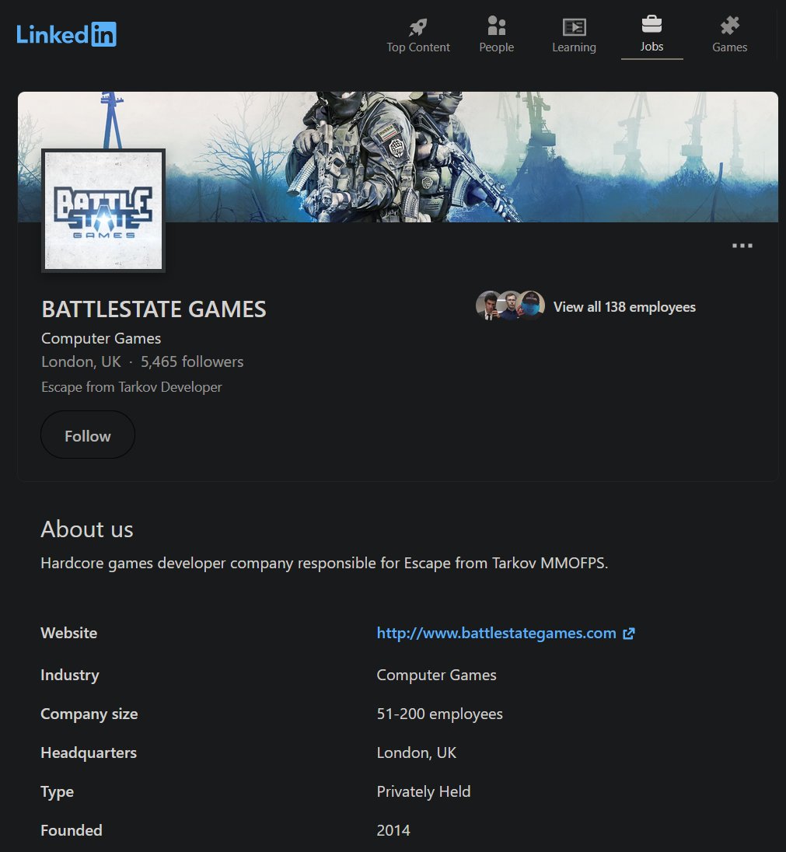Click the external link icon beside website

coord(629,634)
